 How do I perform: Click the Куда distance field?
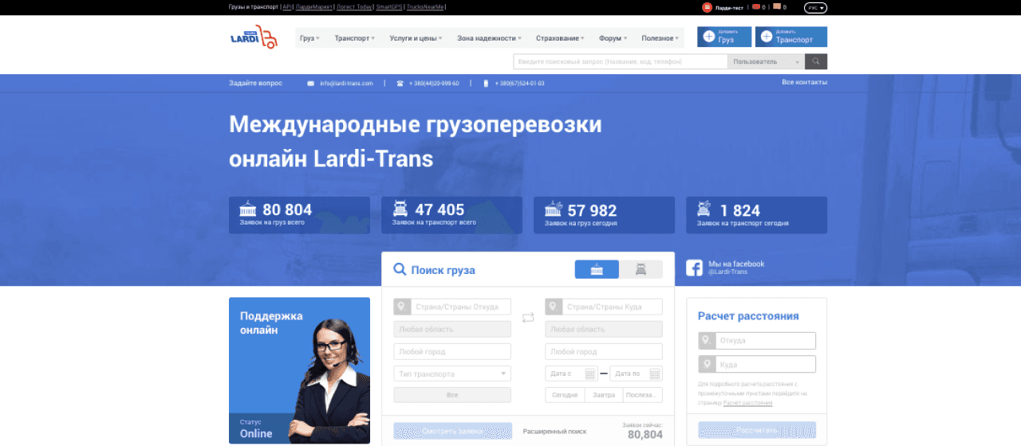[x=765, y=364]
